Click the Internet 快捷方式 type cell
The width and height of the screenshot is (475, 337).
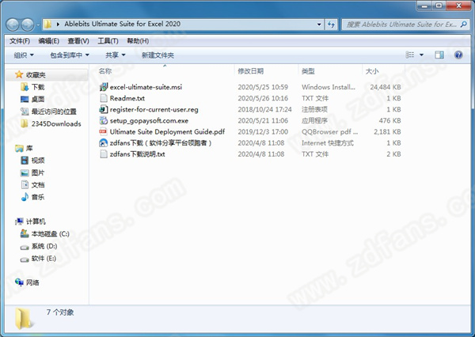coord(328,143)
